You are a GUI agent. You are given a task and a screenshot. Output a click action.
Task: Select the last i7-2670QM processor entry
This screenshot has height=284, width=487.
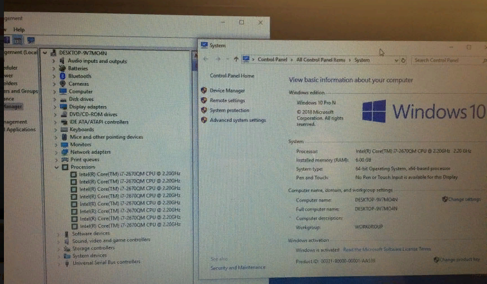(130, 225)
